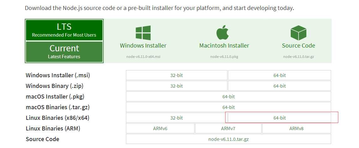This screenshot has width=359, height=148.
Task: Select the LTS Recommended For Most Users tab
Action: 64,30
